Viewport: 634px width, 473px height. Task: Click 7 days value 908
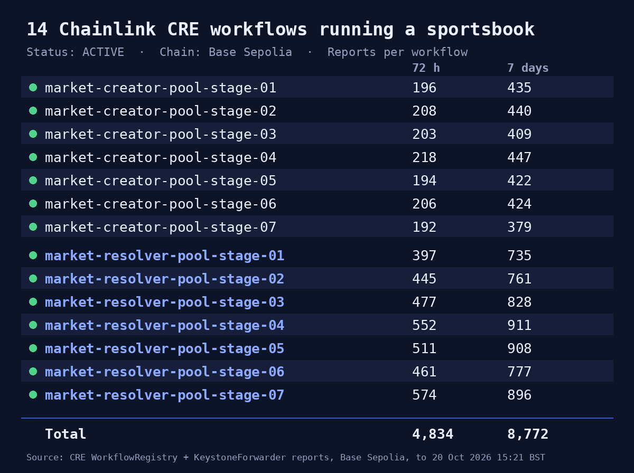[519, 349]
